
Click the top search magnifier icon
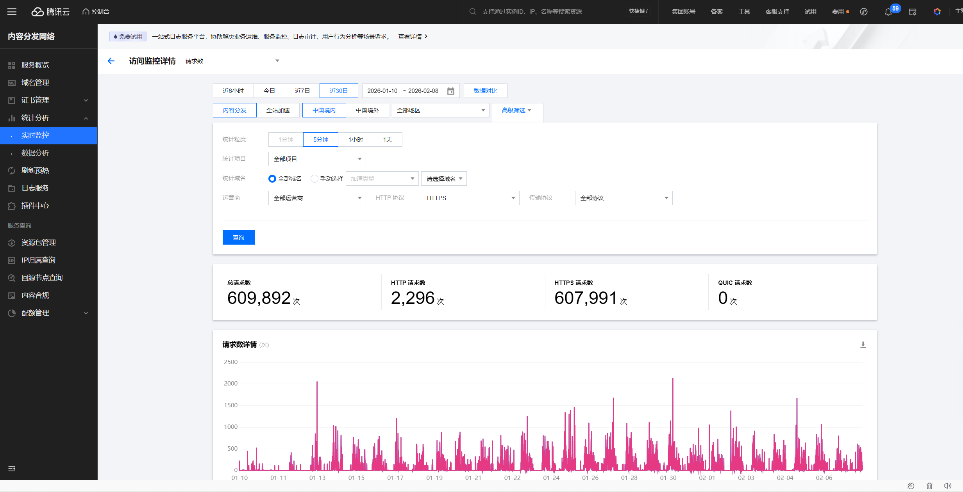pos(473,12)
